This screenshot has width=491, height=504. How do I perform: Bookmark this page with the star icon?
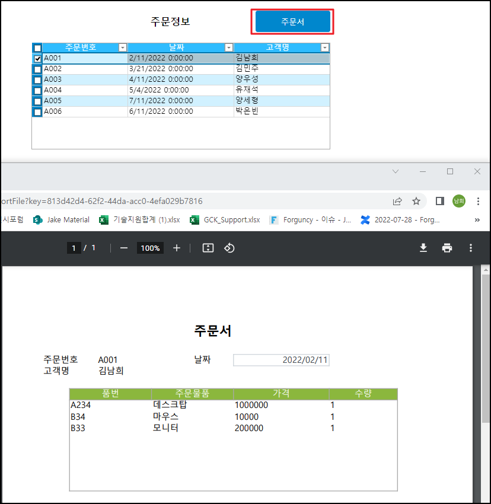click(416, 201)
